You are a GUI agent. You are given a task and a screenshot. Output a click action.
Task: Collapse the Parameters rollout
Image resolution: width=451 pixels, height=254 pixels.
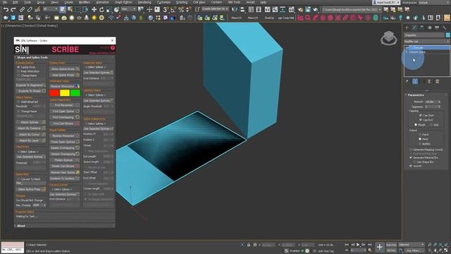pos(416,95)
